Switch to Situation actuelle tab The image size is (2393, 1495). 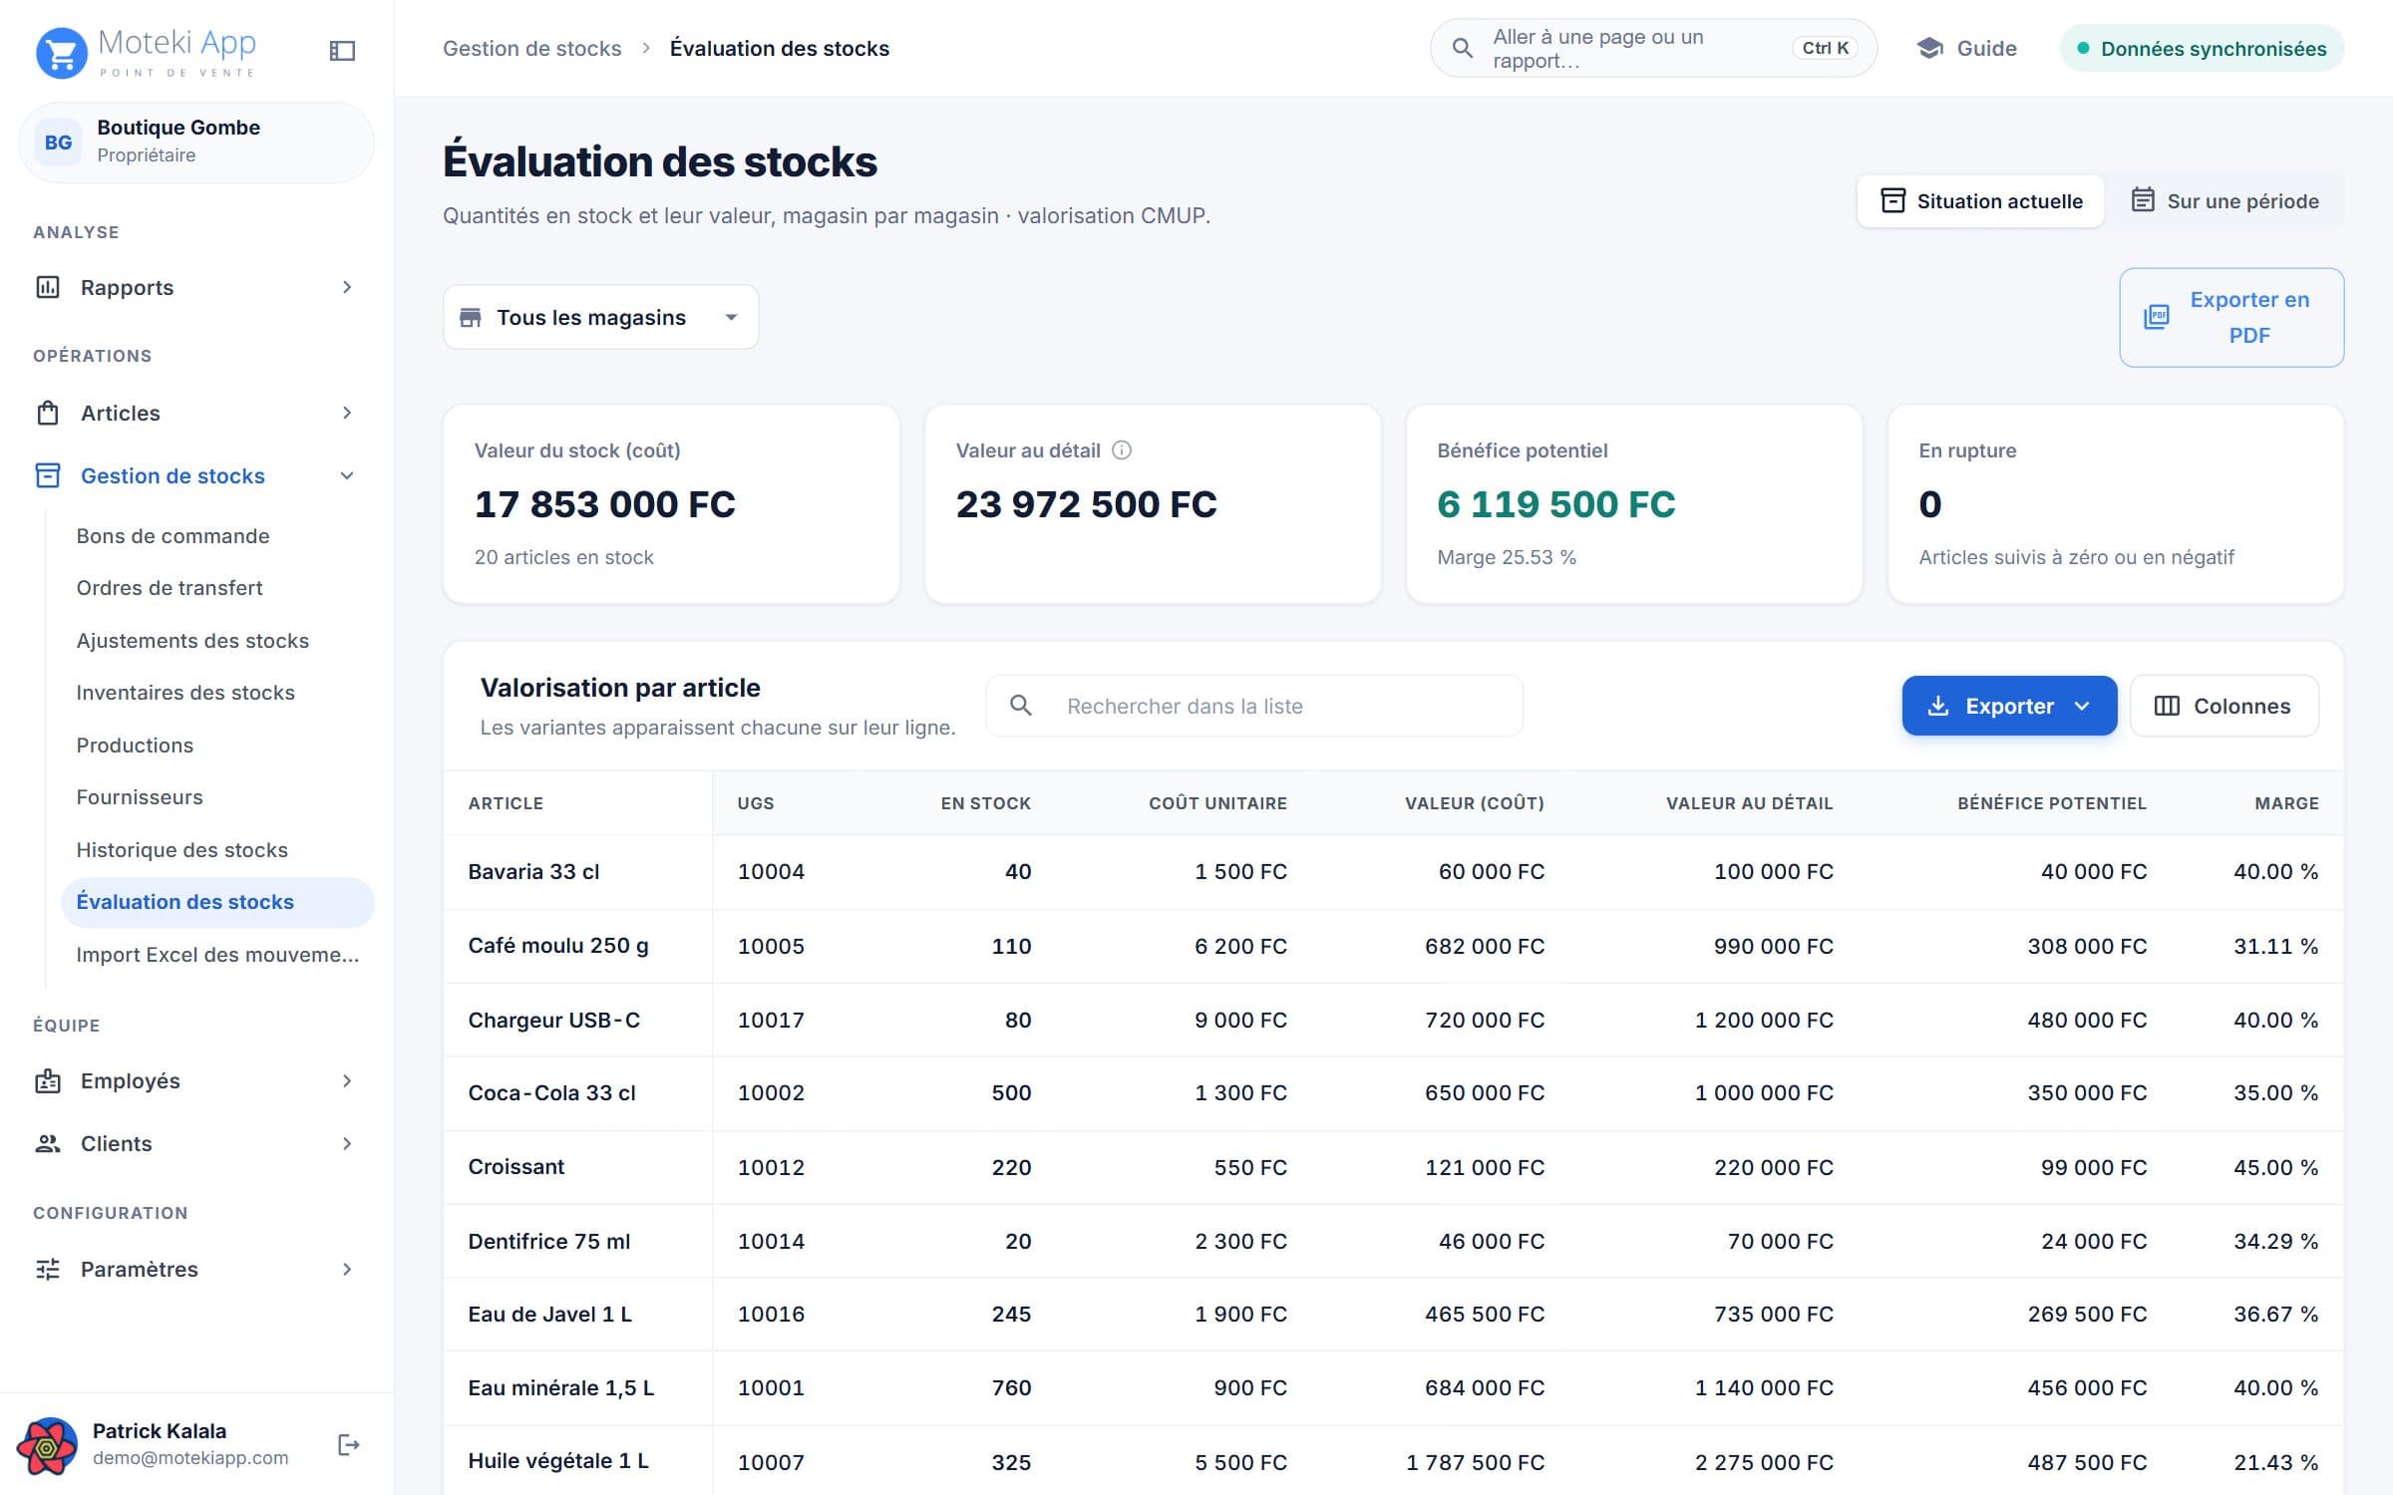1980,201
